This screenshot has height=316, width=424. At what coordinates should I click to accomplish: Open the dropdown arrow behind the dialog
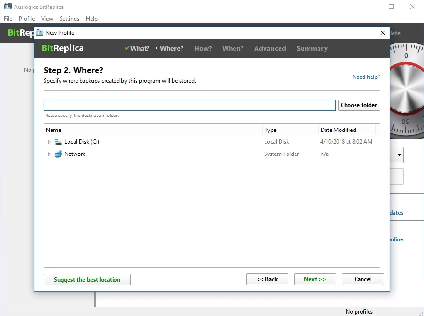pos(399,155)
